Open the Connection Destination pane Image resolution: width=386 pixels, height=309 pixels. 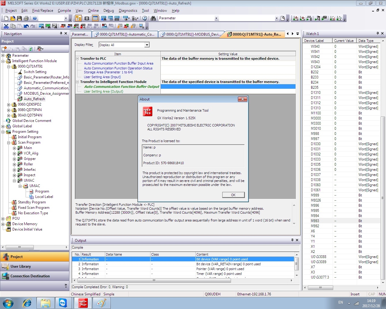tap(35, 276)
